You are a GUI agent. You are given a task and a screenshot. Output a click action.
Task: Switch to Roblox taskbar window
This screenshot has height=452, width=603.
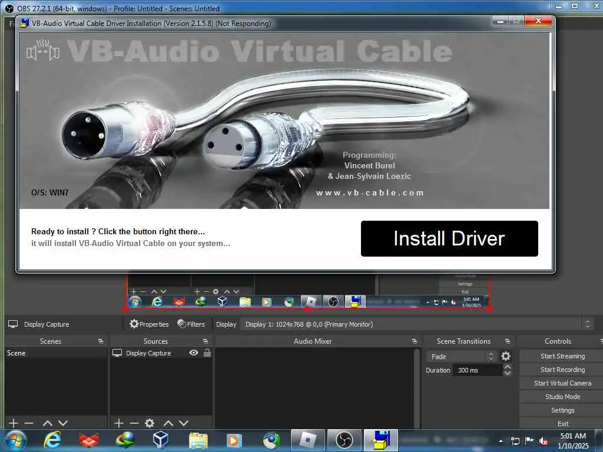(x=307, y=440)
